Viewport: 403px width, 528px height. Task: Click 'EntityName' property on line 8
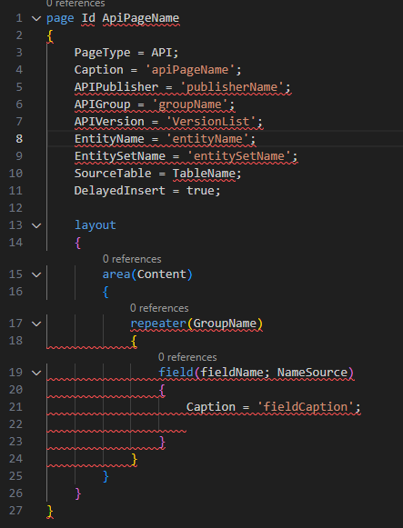pyautogui.click(x=109, y=139)
